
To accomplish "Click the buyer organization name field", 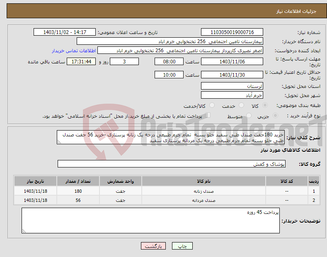I will tap(170, 41).
